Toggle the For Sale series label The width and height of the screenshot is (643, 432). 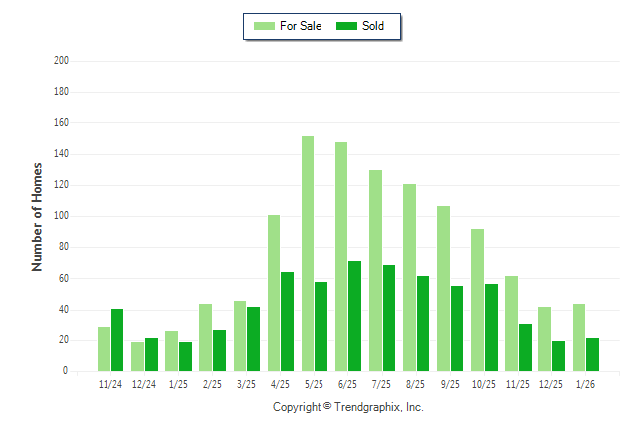pyautogui.click(x=301, y=26)
